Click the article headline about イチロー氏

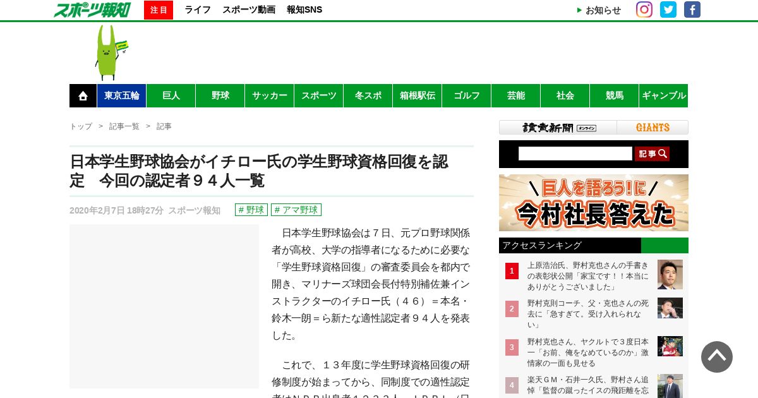259,171
